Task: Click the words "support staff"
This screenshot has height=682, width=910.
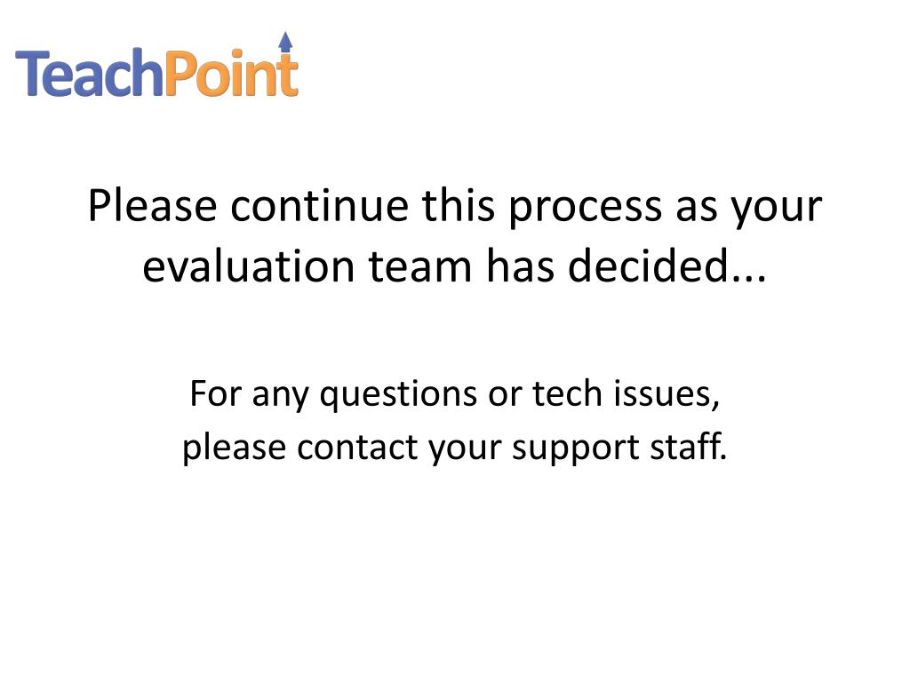Action: pyautogui.click(x=619, y=448)
